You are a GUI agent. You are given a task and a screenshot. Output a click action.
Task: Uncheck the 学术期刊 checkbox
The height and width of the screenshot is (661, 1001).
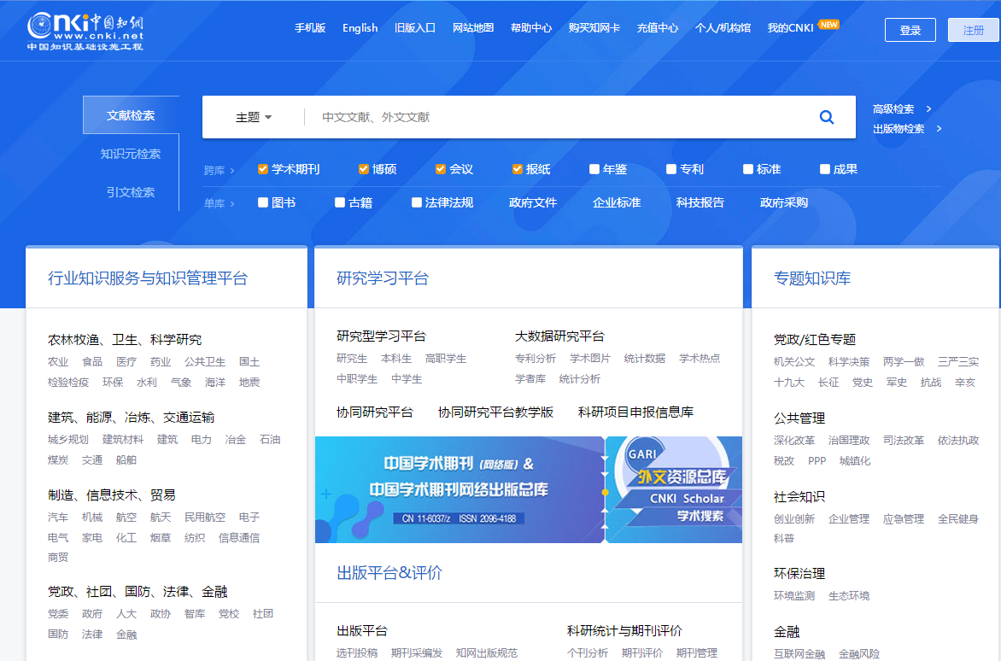(x=262, y=169)
